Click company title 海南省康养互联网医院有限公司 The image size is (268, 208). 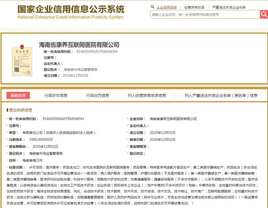[79, 44]
